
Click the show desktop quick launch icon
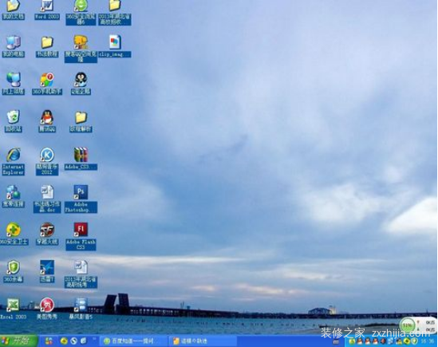coord(84,341)
